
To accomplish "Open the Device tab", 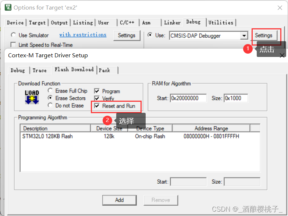I will coord(15,23).
